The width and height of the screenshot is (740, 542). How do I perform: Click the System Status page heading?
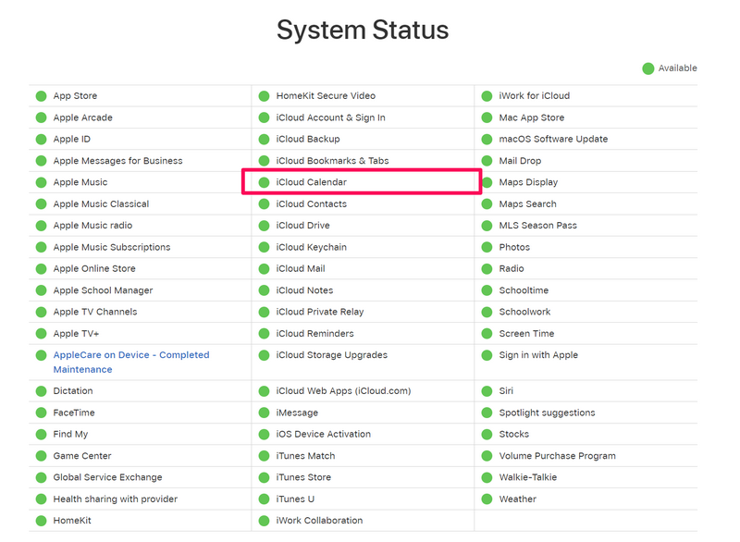(x=363, y=30)
